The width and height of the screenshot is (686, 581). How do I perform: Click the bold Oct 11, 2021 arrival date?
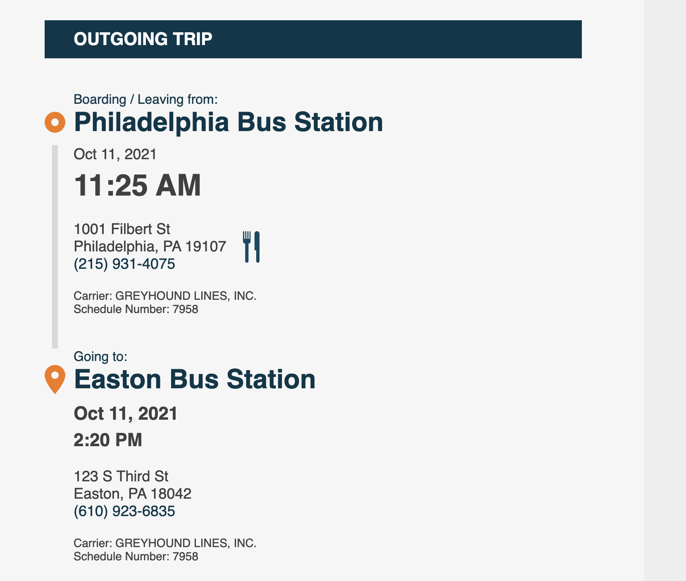[126, 414]
